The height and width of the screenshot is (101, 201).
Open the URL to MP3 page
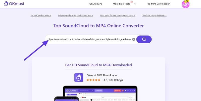[96, 4]
